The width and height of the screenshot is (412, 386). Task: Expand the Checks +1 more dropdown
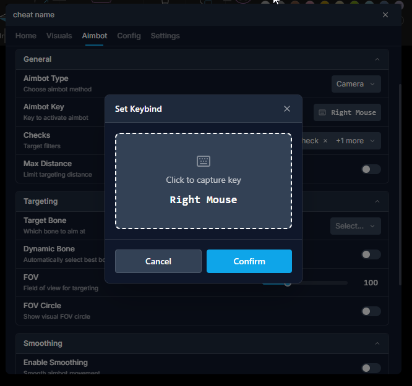(x=372, y=141)
